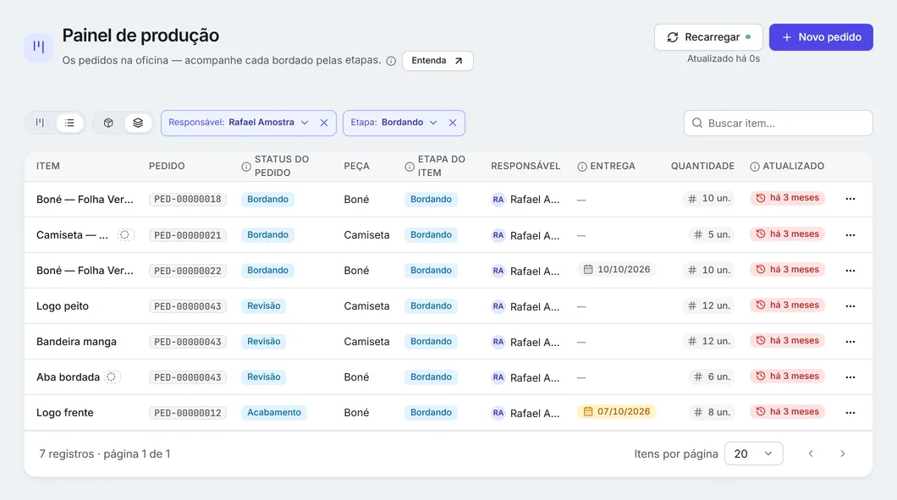Select the package grouping icon toggle
897x500 pixels.
[108, 123]
